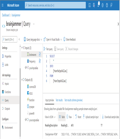This screenshot has width=120, height=139.
Task: Switch preview to Table view
Action: (62, 117)
